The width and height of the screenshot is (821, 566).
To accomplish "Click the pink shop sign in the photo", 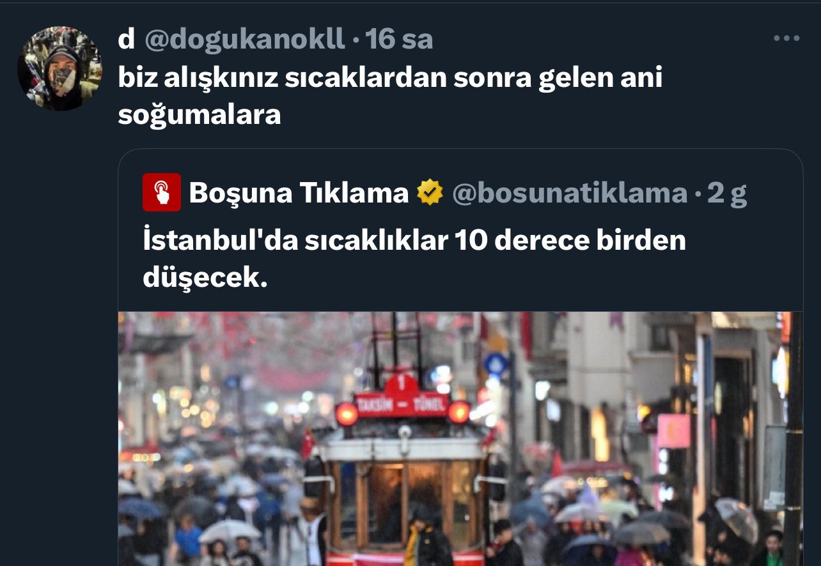I will (673, 431).
